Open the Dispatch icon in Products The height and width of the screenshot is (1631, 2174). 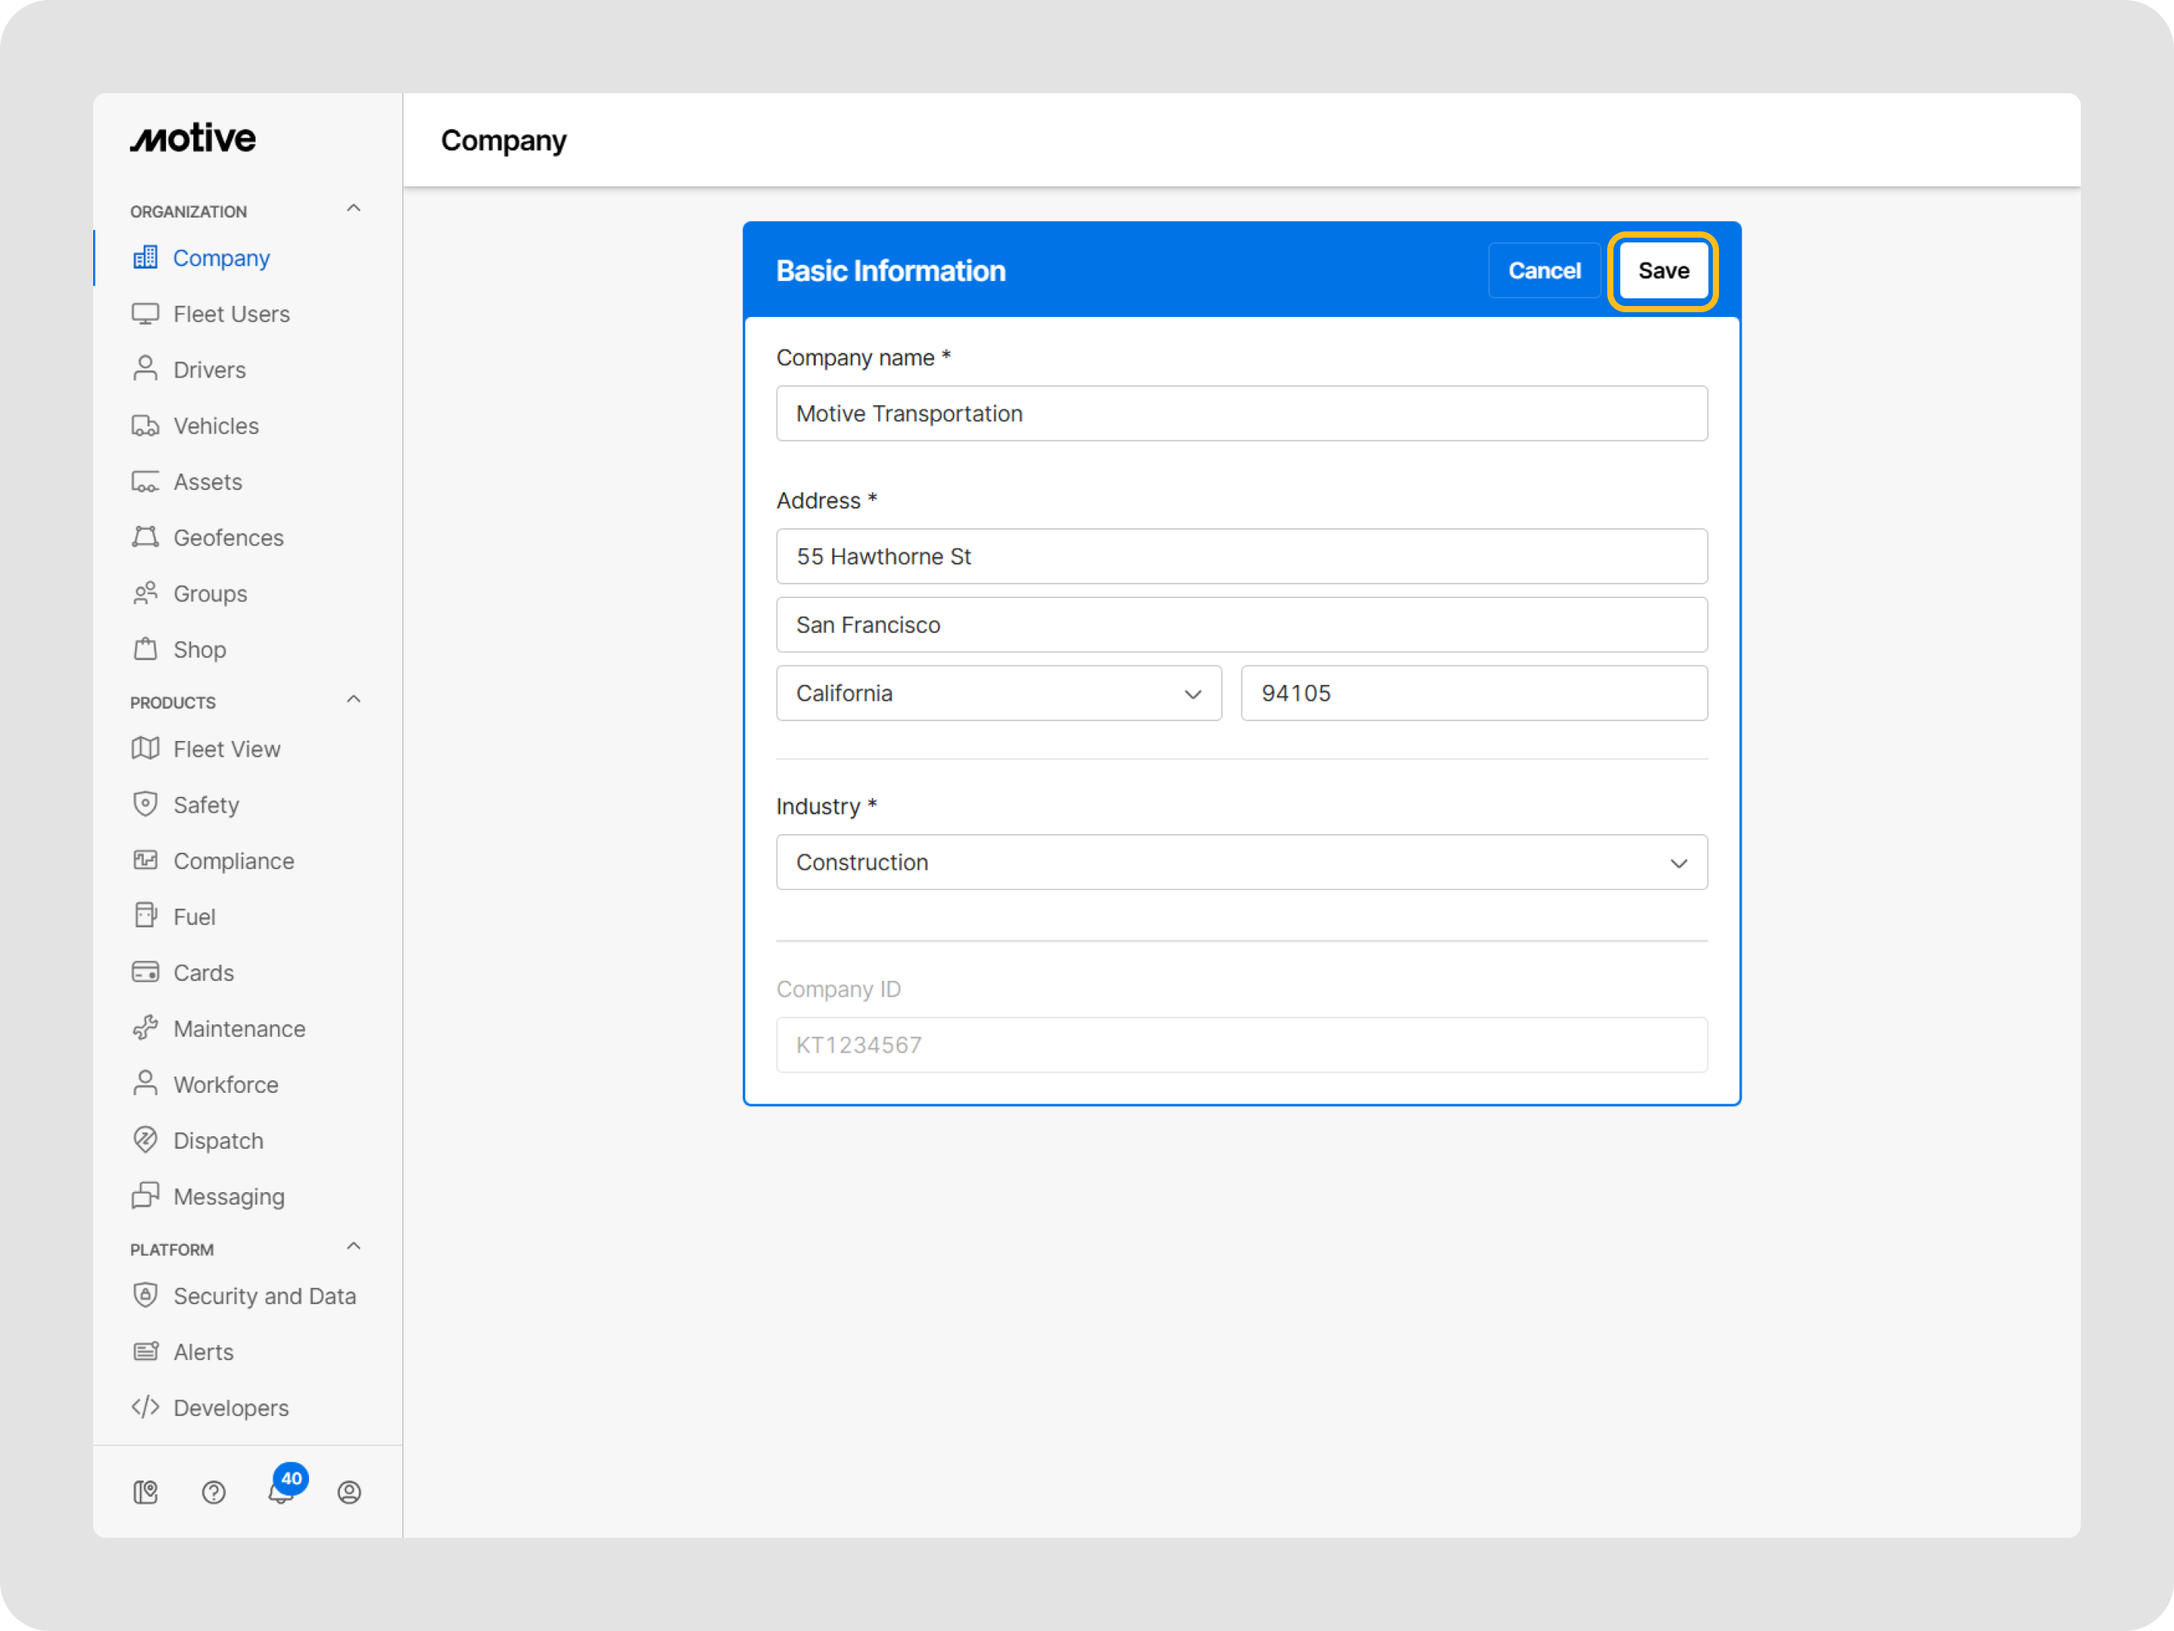[x=145, y=1139]
